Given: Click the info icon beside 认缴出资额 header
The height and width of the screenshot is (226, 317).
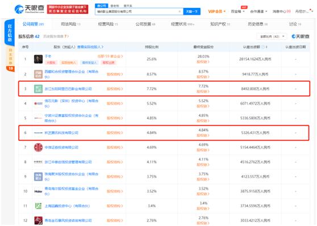Looking at the screenshot, I should pyautogui.click(x=263, y=47).
